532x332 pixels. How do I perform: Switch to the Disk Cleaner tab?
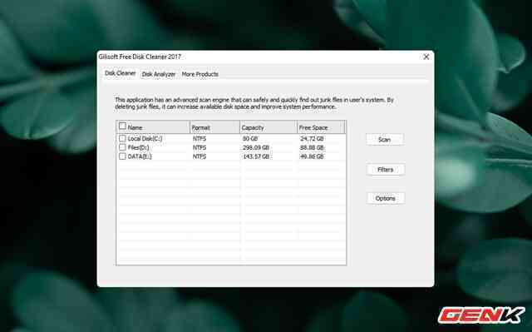pyautogui.click(x=120, y=73)
